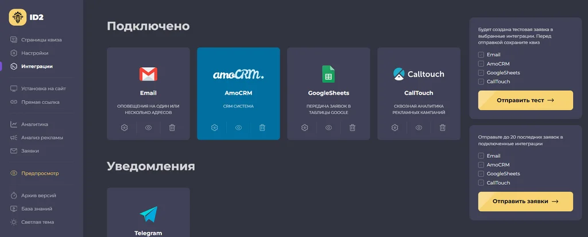Toggle AmoCRM card eye visibility icon

[238, 127]
